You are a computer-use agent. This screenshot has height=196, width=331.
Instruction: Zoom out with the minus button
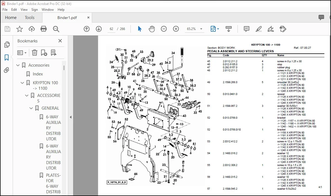[164, 29]
